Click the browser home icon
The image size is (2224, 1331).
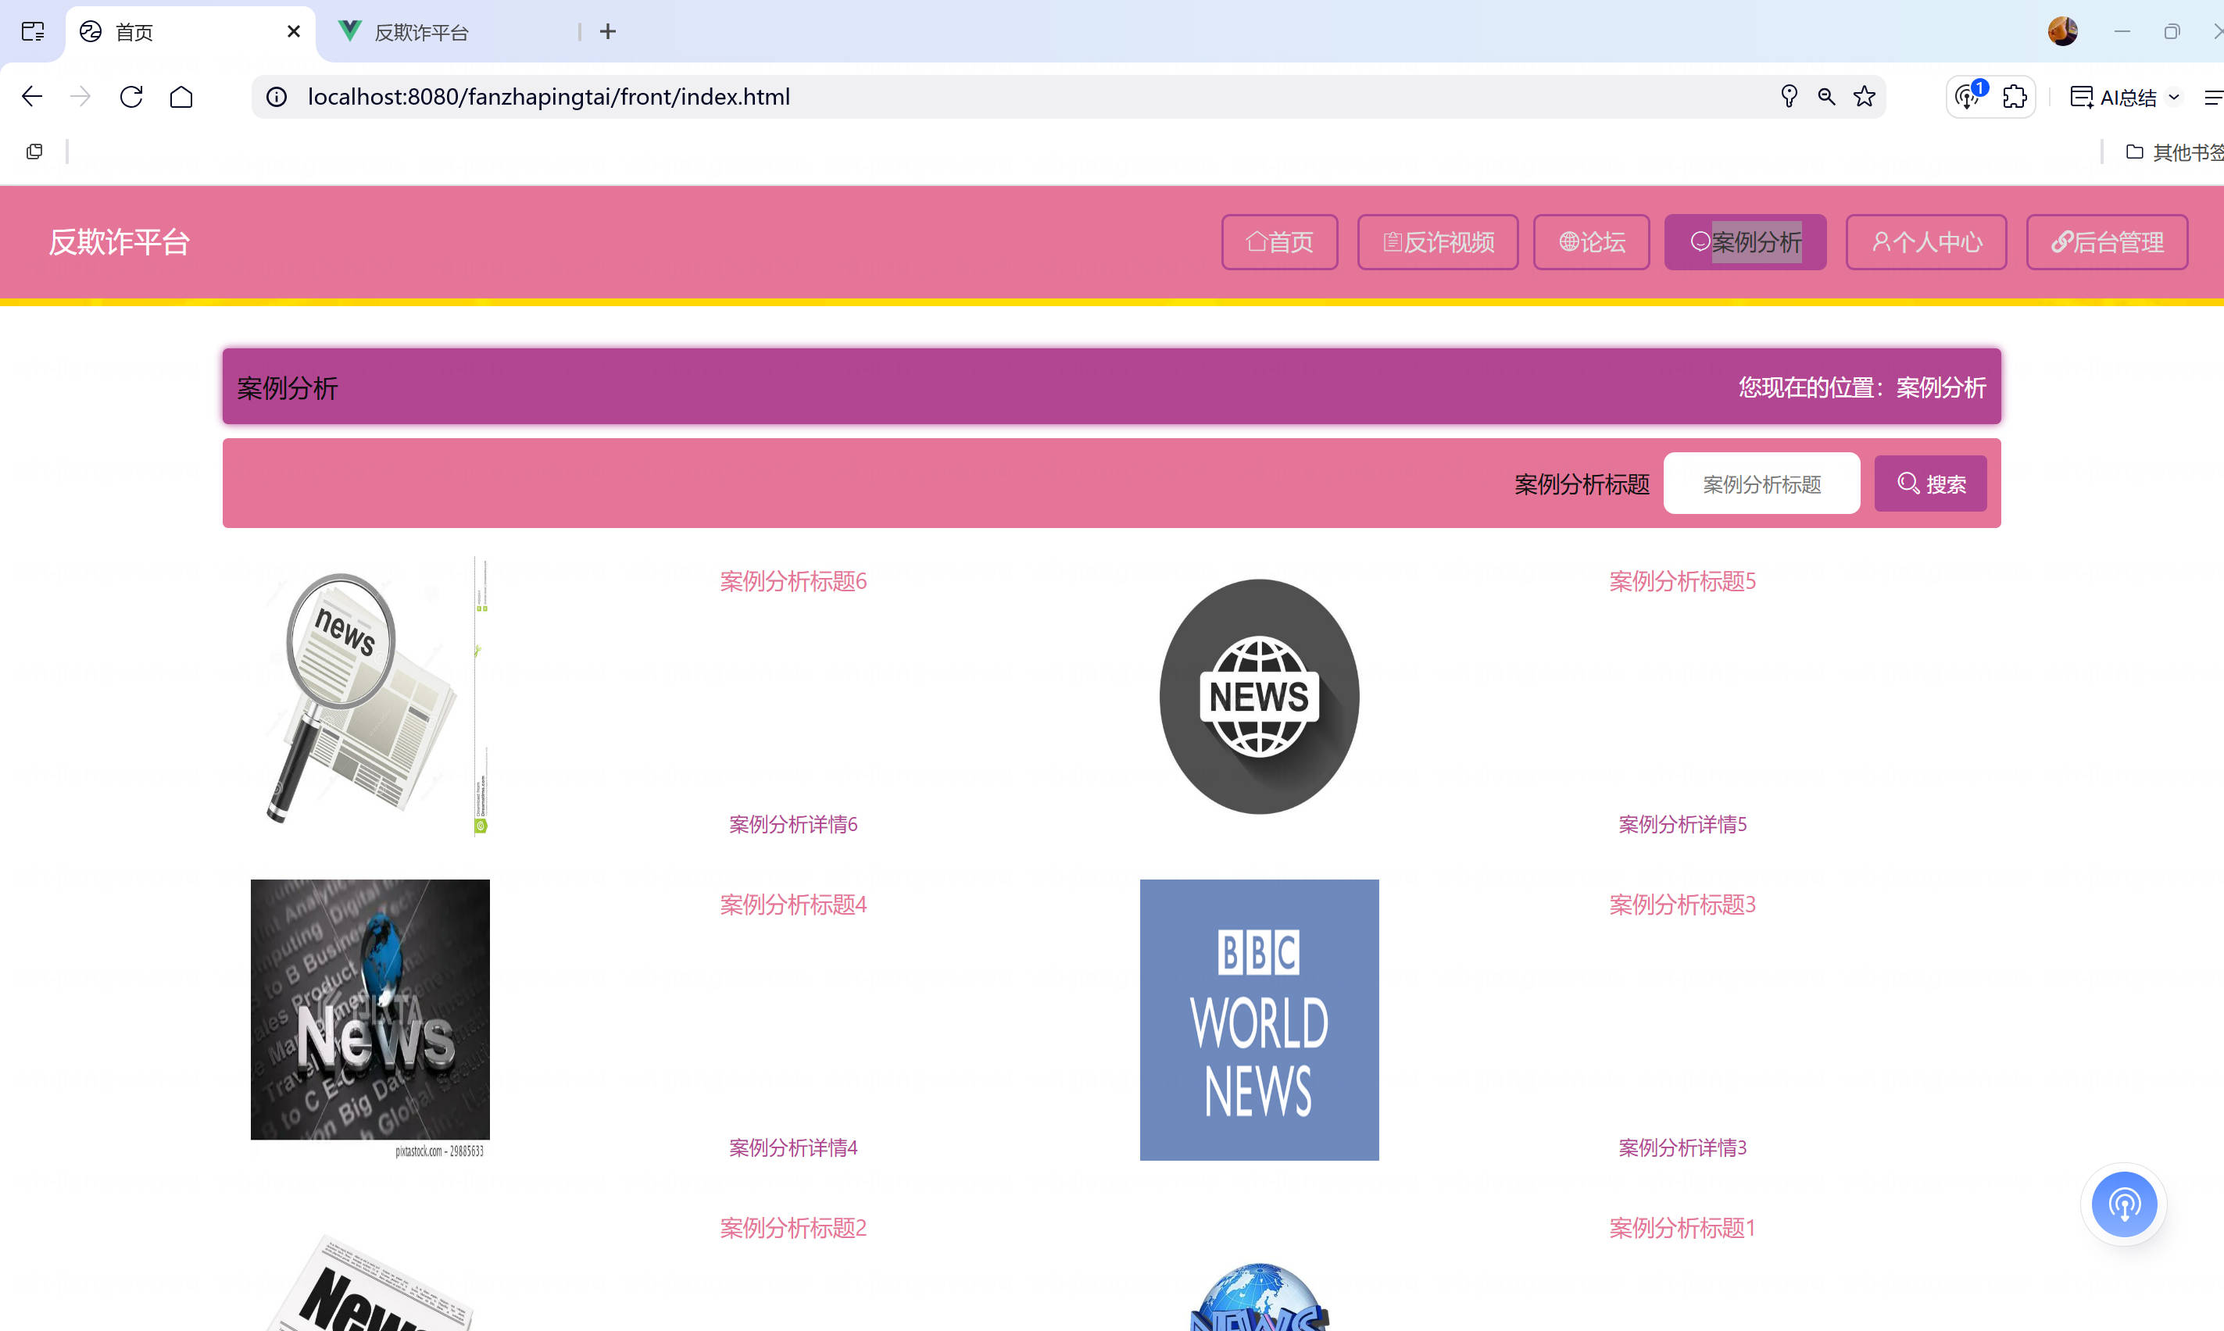(x=181, y=97)
